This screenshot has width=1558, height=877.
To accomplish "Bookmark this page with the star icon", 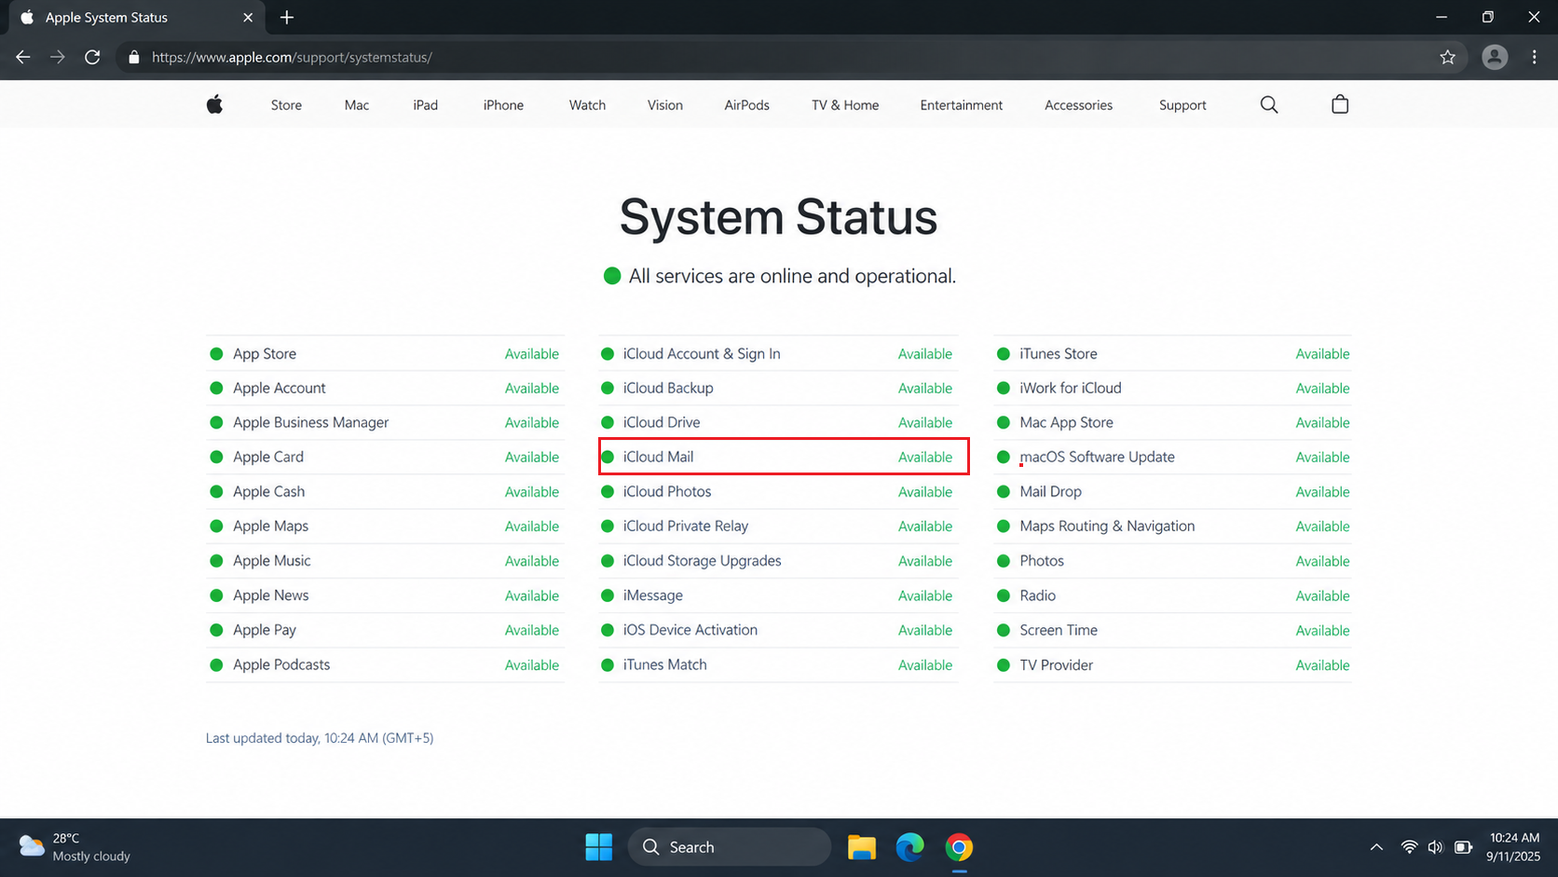I will pyautogui.click(x=1447, y=57).
